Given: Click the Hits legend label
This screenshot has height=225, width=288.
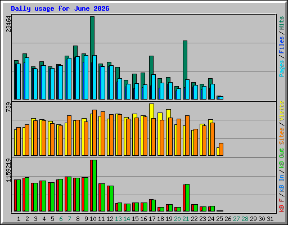Looking at the screenshot, I should pyautogui.click(x=282, y=23).
